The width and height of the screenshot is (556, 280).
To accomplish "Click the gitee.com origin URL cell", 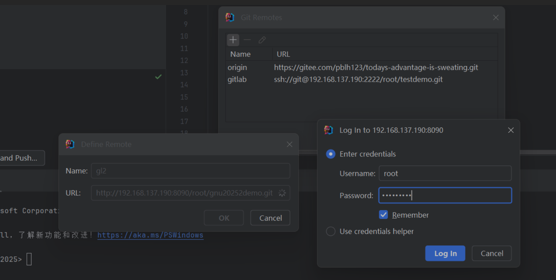I will coord(376,67).
